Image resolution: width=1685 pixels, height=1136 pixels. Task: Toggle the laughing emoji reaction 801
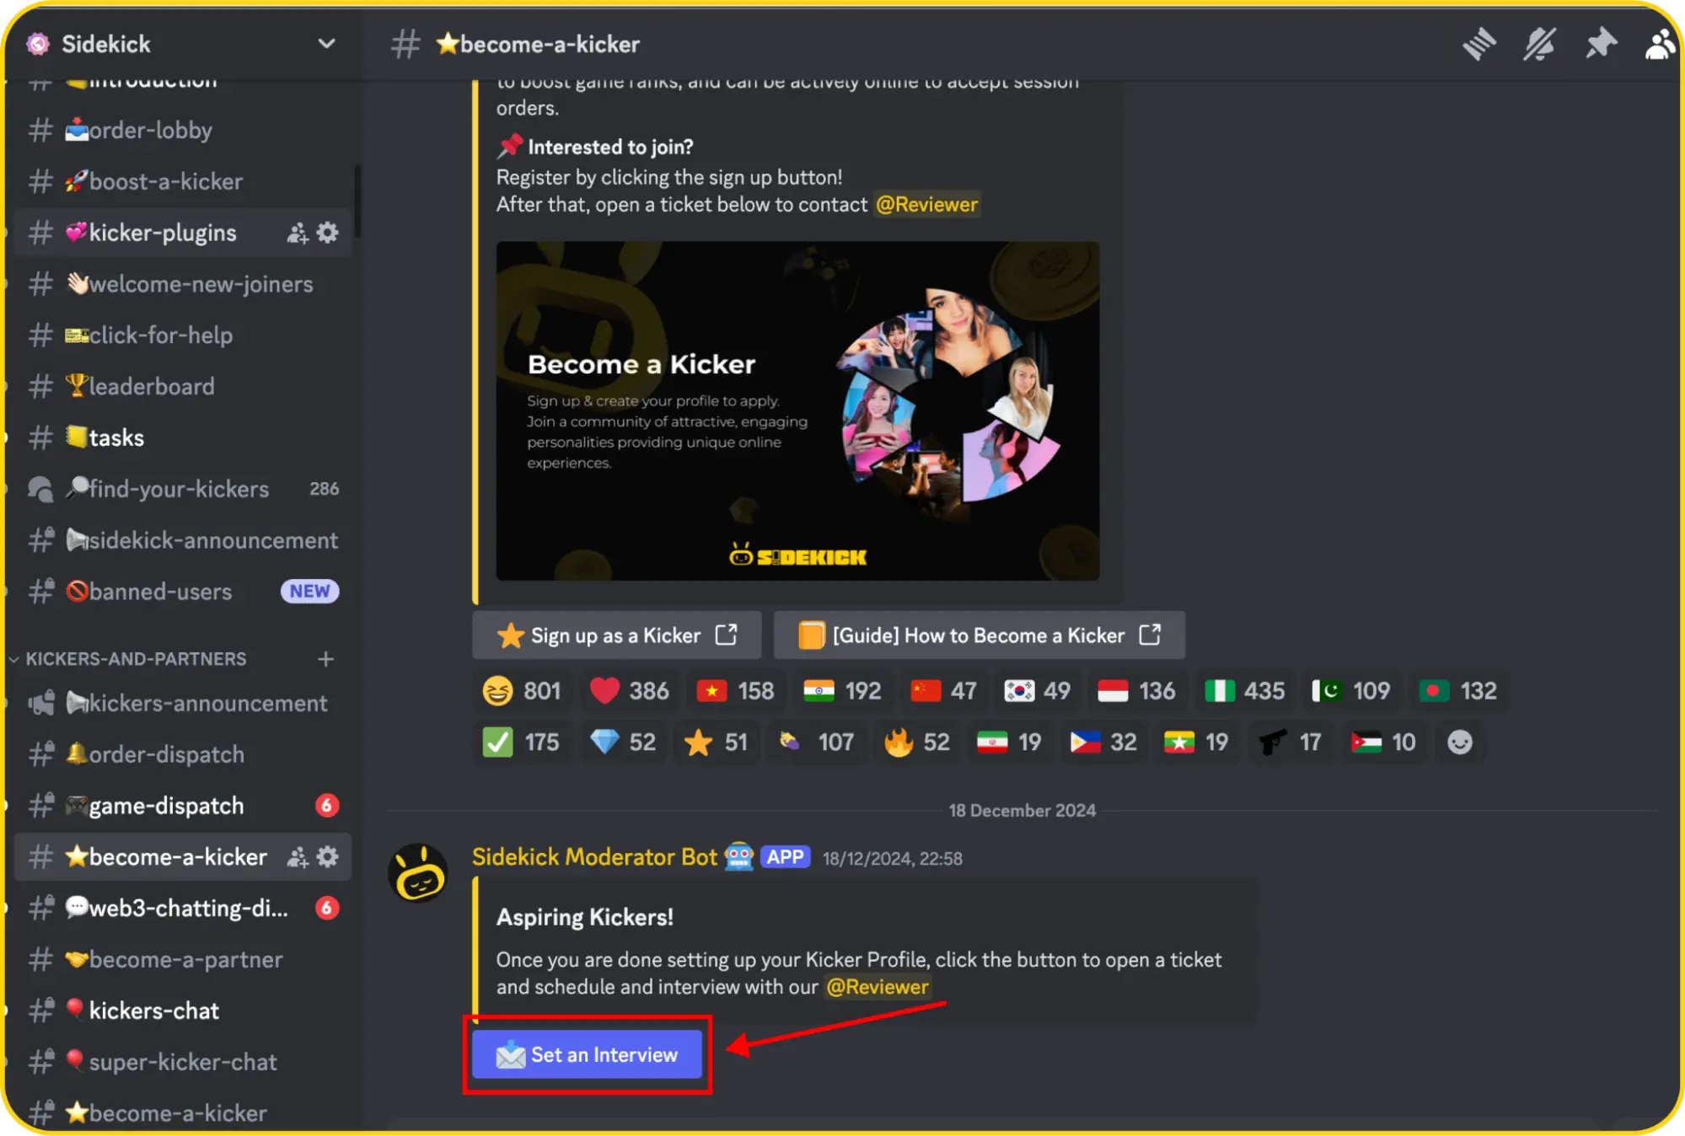[522, 691]
